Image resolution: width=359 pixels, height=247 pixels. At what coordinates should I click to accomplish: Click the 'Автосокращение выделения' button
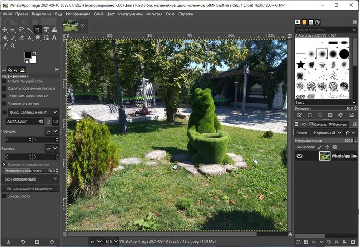pyautogui.click(x=30, y=188)
